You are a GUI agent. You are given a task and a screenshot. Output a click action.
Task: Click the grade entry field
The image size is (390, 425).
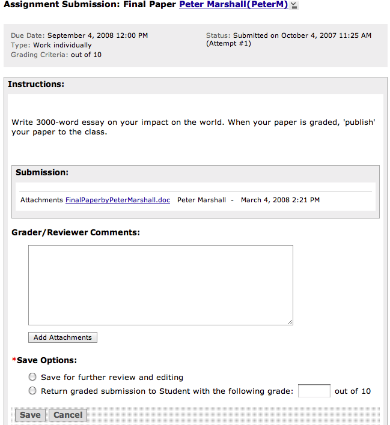pos(314,391)
